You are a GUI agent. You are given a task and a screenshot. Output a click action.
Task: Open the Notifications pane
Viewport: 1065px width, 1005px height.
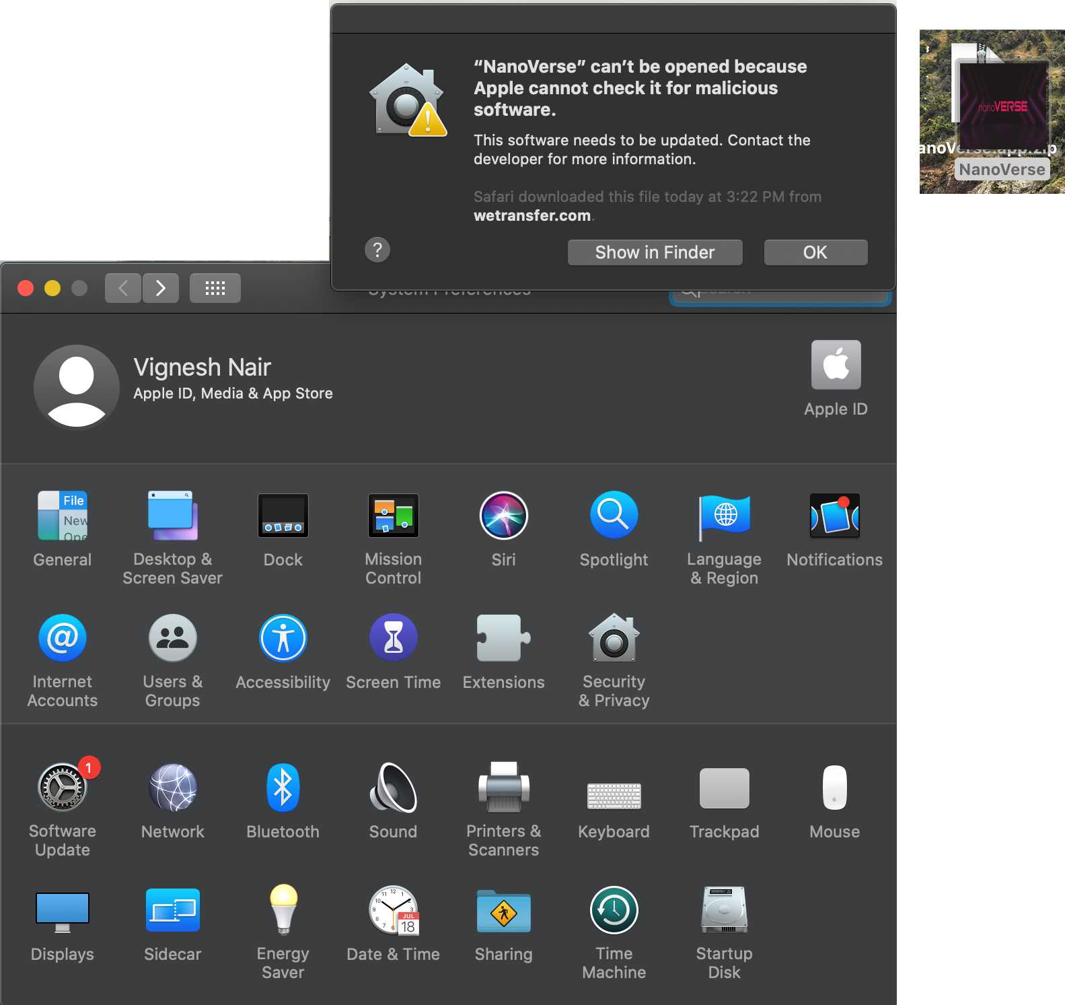click(834, 516)
